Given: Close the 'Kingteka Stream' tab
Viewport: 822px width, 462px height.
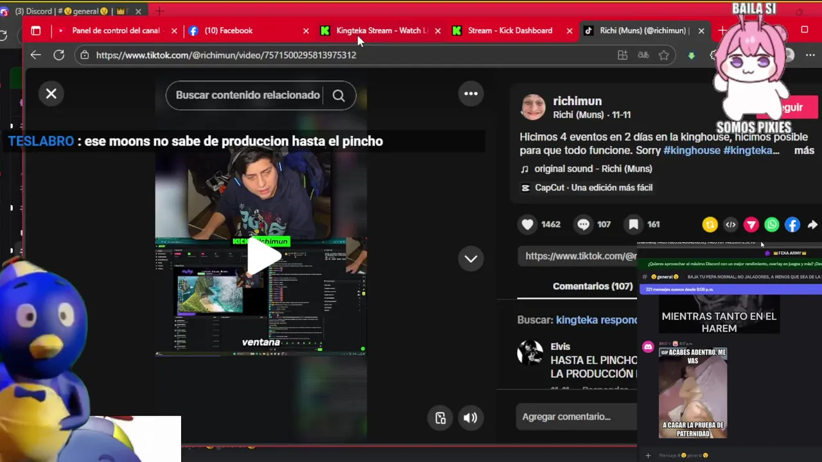Looking at the screenshot, I should (438, 31).
